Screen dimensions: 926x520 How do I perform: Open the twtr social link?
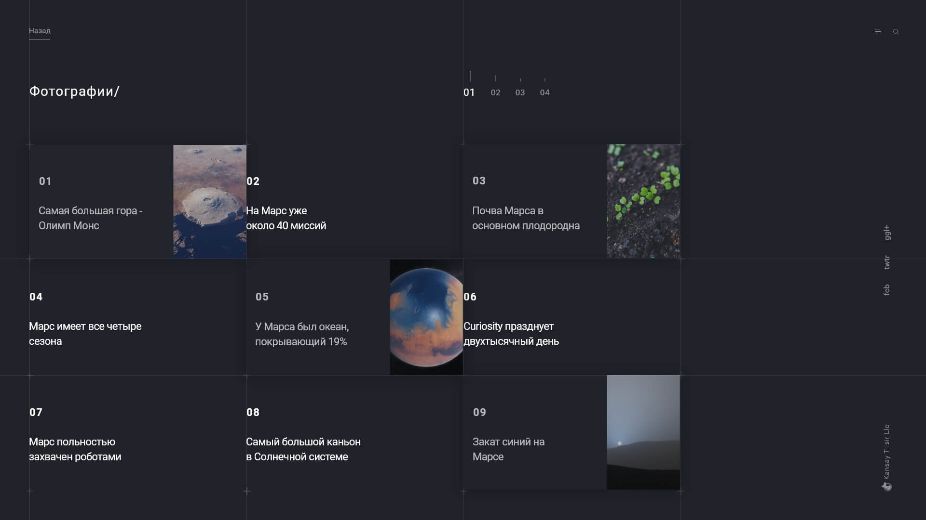[x=886, y=262]
